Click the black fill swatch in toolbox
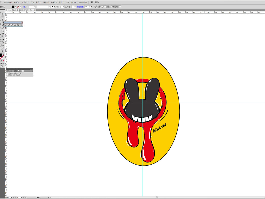 (1, 55)
